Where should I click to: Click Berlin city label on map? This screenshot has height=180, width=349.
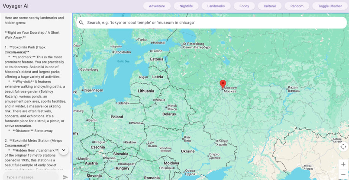pos(92,120)
